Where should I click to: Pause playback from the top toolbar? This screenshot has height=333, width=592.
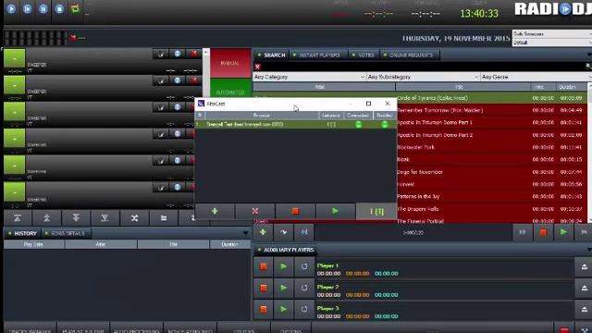point(43,8)
